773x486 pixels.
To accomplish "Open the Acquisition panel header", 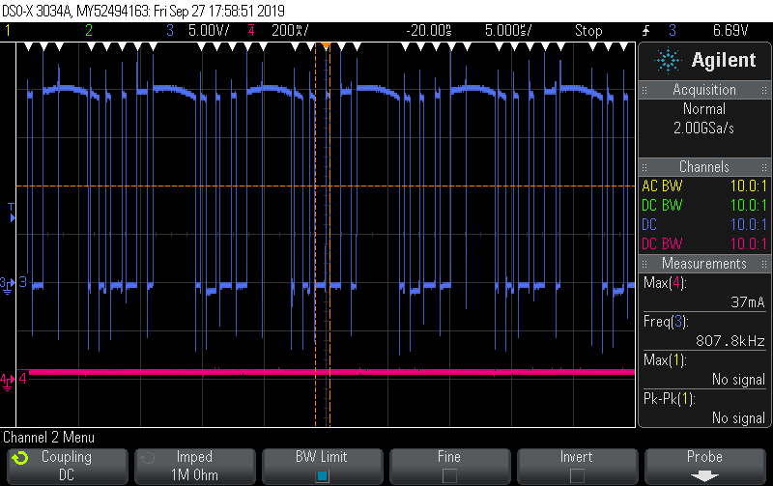I will pos(704,90).
